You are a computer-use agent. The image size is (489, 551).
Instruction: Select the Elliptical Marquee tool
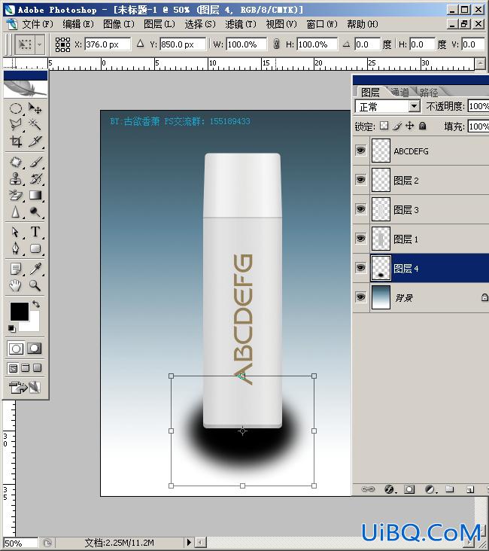coord(16,108)
